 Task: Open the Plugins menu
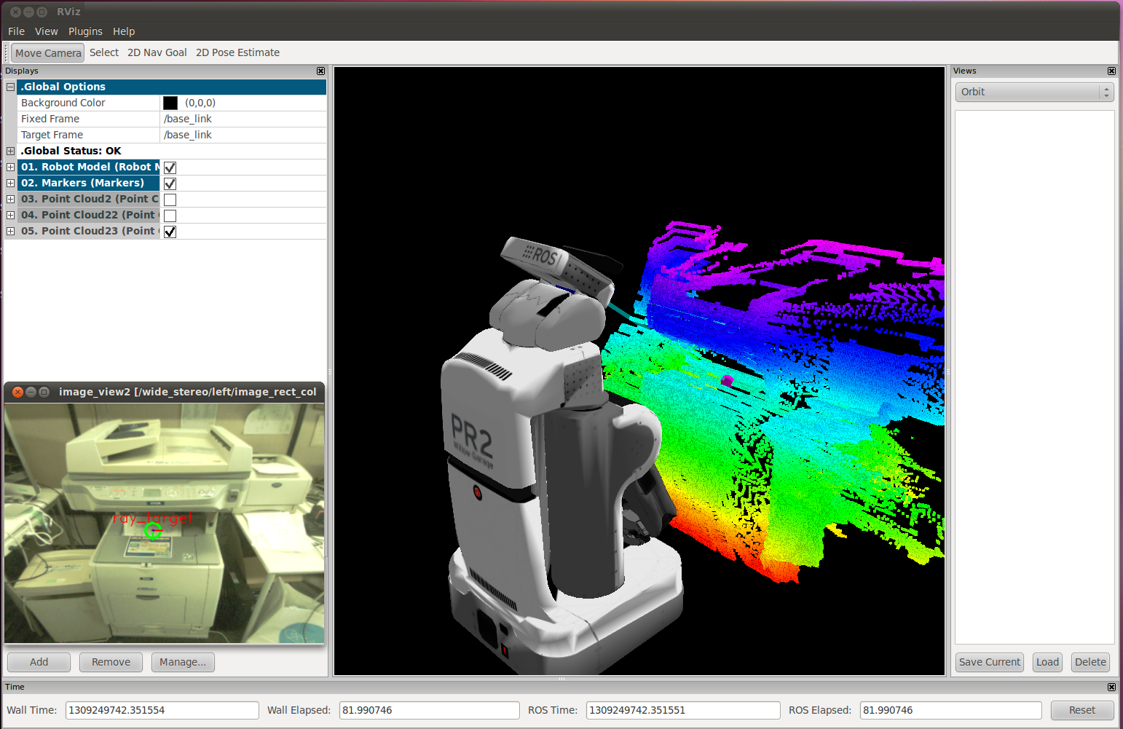coord(85,31)
